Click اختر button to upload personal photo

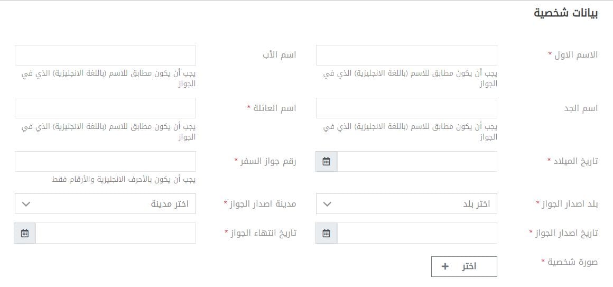(x=464, y=267)
